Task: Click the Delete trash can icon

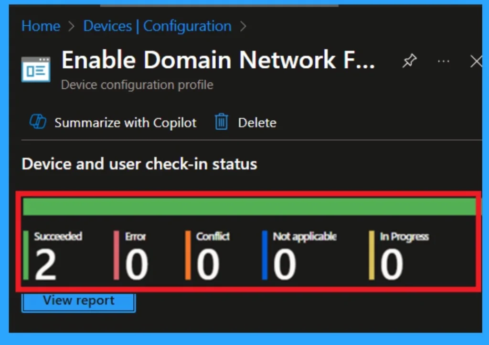Action: coord(221,122)
